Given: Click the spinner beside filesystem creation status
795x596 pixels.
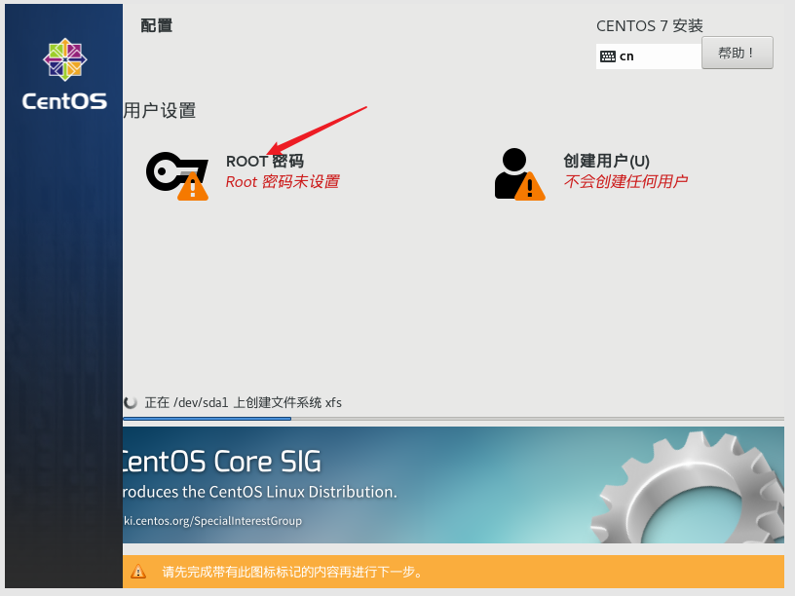Looking at the screenshot, I should (131, 402).
